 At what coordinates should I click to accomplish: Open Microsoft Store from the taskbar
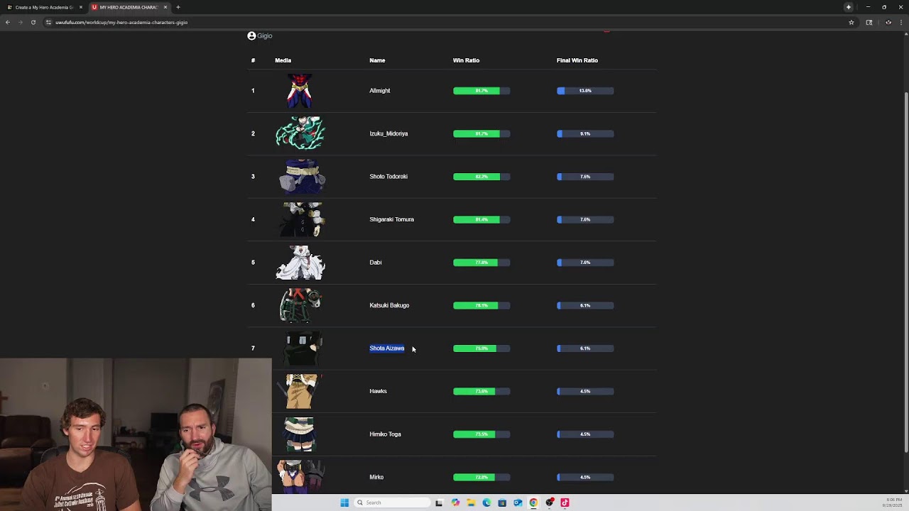click(502, 502)
